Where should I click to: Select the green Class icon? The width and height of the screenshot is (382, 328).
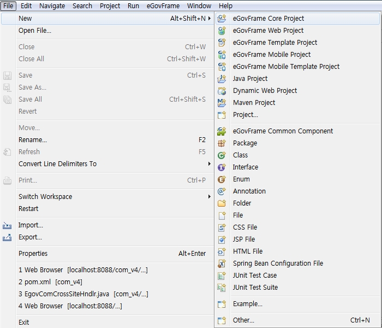click(x=222, y=155)
